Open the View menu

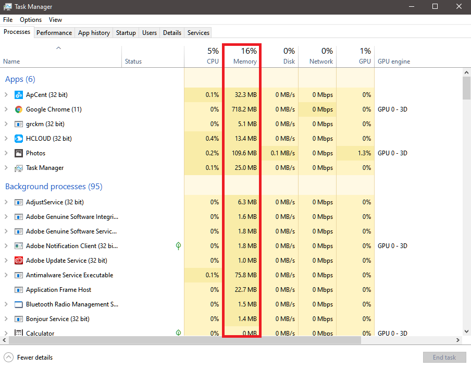click(55, 20)
